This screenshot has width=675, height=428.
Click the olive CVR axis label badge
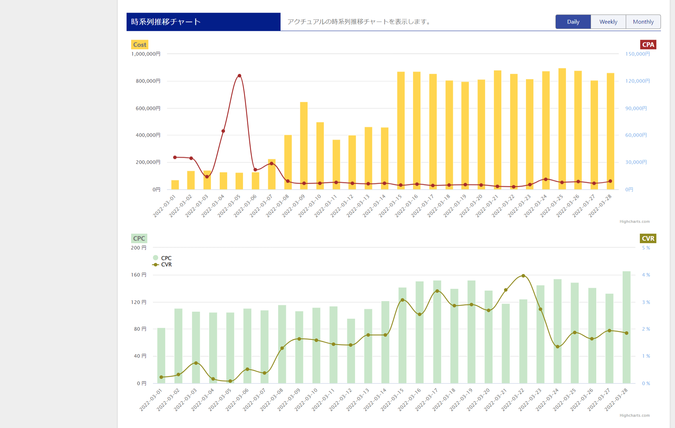648,238
